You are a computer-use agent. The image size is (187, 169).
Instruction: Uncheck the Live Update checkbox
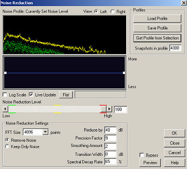click(x=31, y=95)
